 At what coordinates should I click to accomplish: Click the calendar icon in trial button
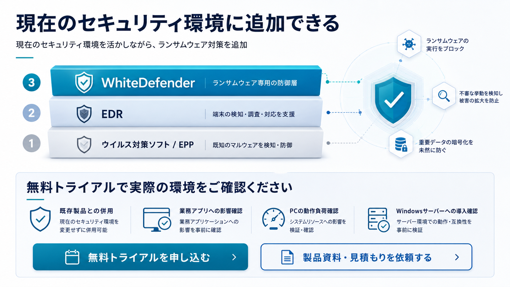[72, 257]
